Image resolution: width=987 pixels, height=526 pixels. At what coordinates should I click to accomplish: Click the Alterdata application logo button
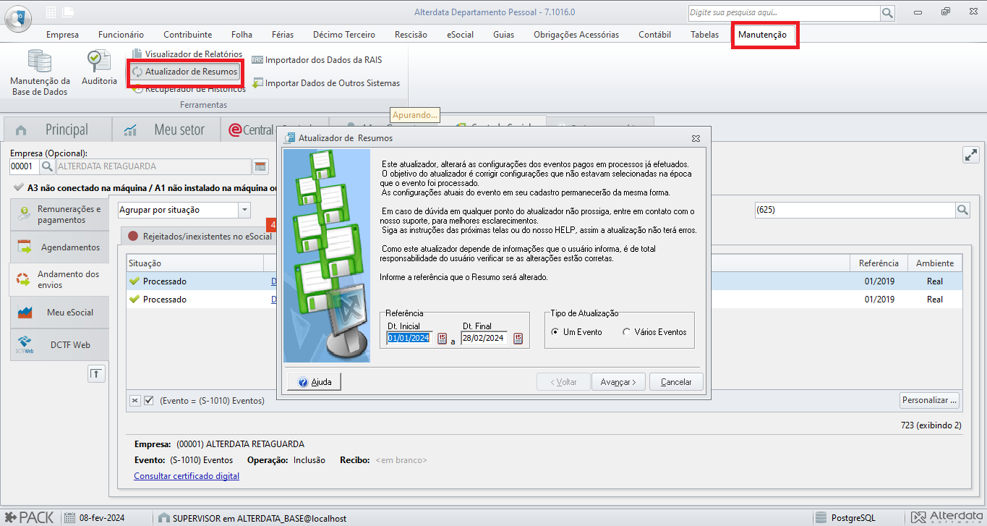coord(18,18)
